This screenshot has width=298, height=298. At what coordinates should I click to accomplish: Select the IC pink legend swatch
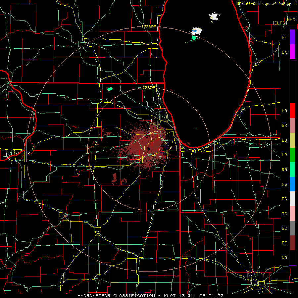(x=292, y=214)
